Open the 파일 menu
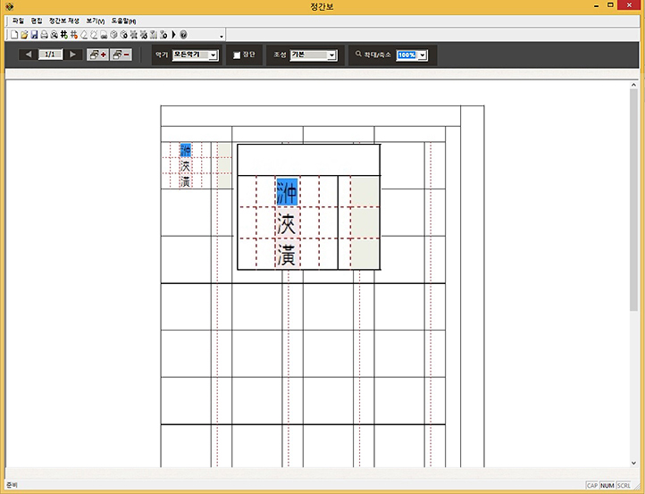 click(x=18, y=21)
